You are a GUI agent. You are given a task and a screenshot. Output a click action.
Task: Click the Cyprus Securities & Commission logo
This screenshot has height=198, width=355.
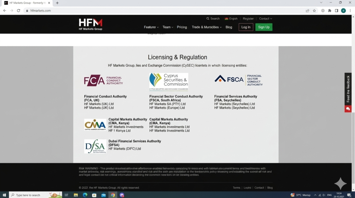coord(169,82)
